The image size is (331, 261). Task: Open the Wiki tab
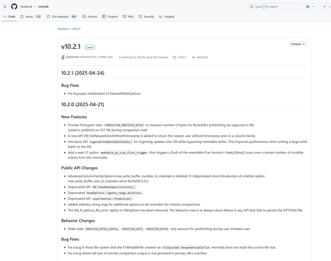coord(128,17)
